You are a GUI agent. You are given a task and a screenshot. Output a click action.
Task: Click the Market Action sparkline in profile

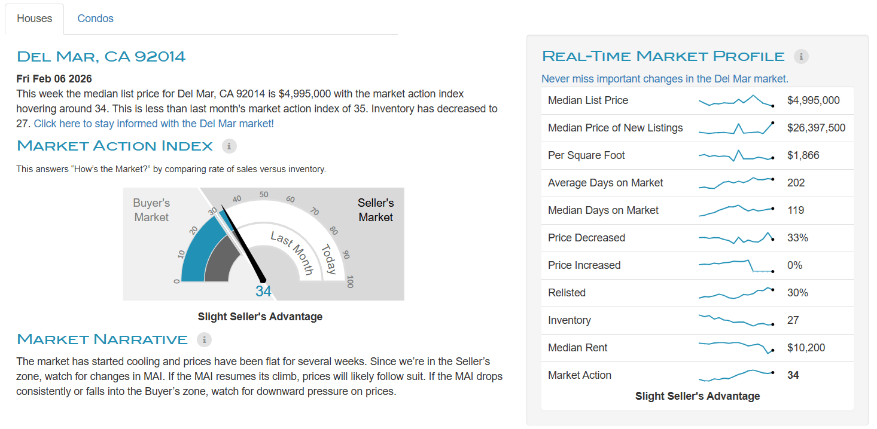click(x=736, y=375)
